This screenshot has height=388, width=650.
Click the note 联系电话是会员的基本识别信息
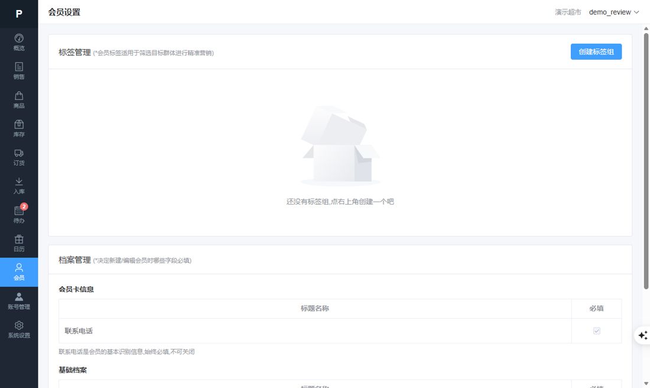point(126,351)
